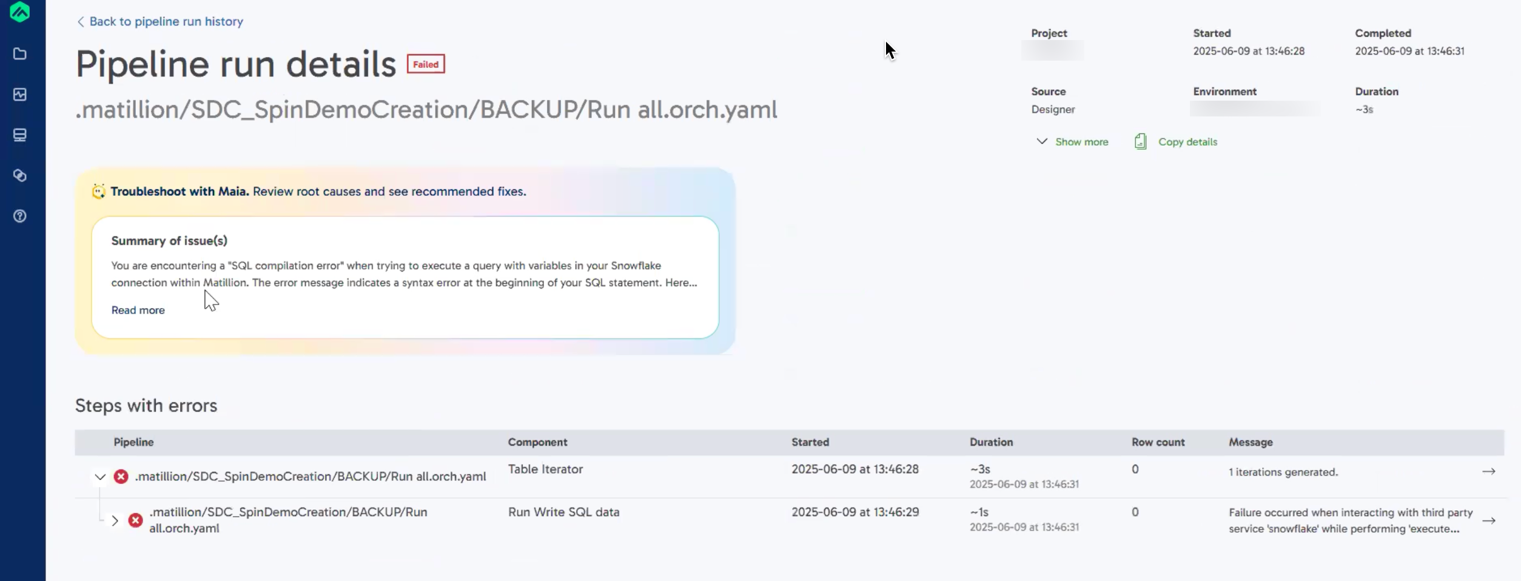Screen dimensions: 1521x581
Task: Click Read more in issue summary
Action: [138, 311]
